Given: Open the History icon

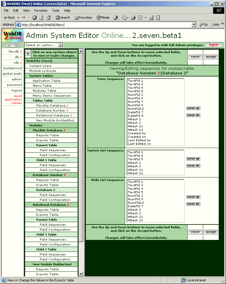Looking at the screenshot, I should 115,18.
